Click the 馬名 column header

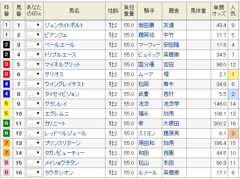click(x=74, y=11)
